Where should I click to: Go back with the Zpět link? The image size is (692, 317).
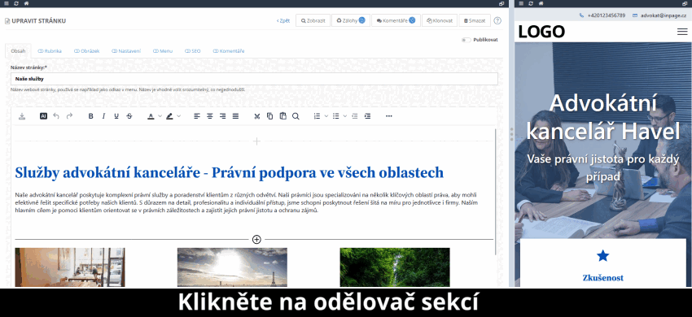(283, 20)
